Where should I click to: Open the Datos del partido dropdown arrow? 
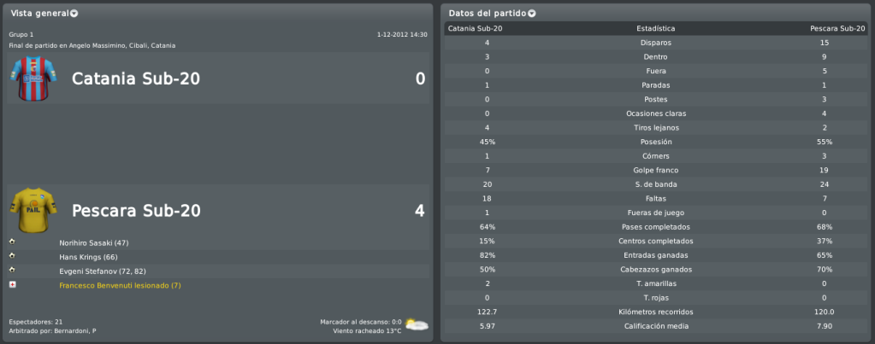coord(532,14)
